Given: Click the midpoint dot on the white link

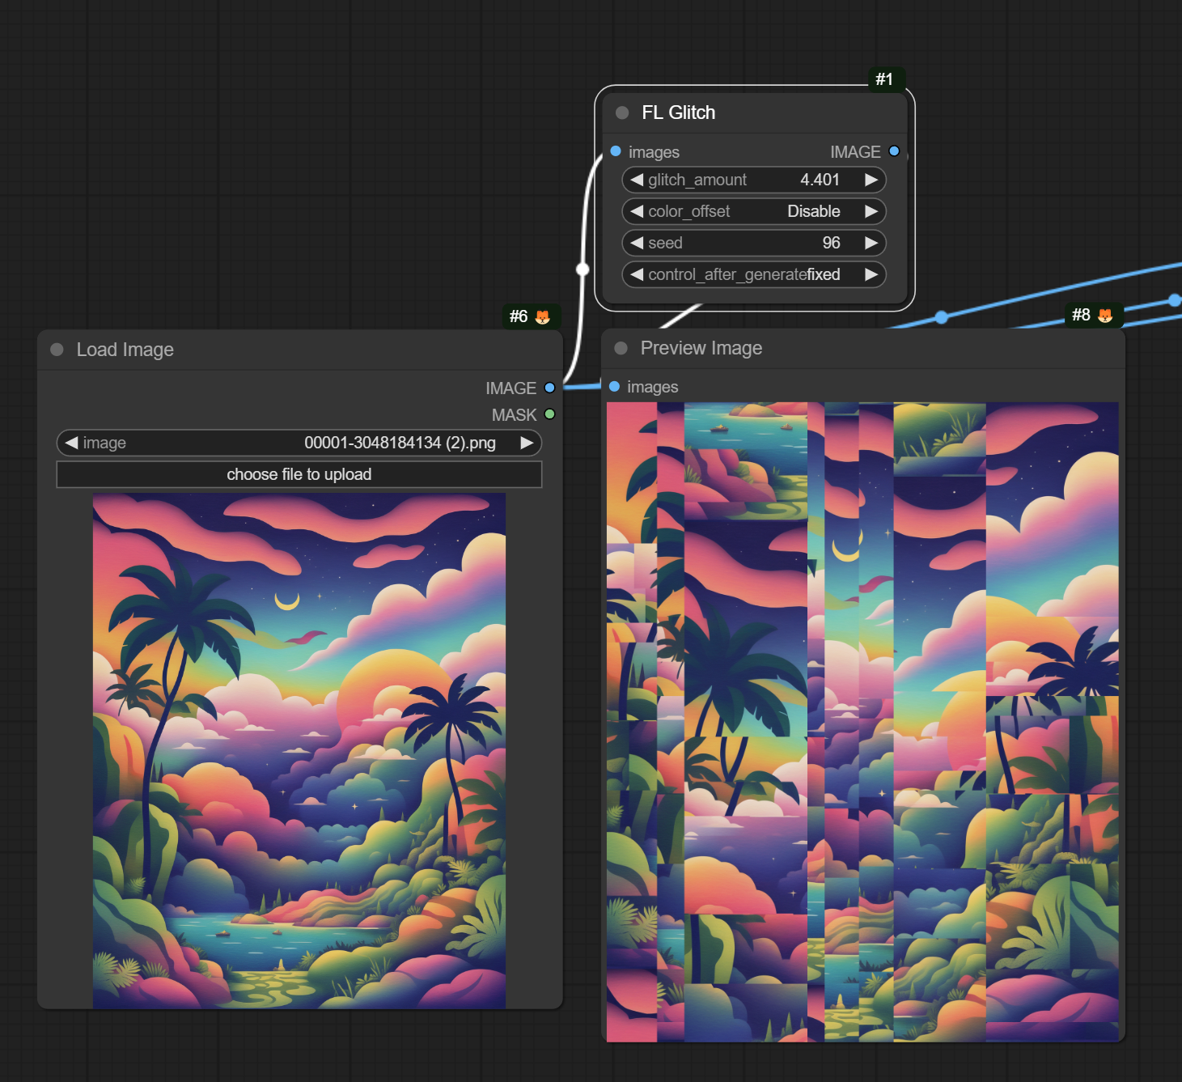Looking at the screenshot, I should [583, 269].
